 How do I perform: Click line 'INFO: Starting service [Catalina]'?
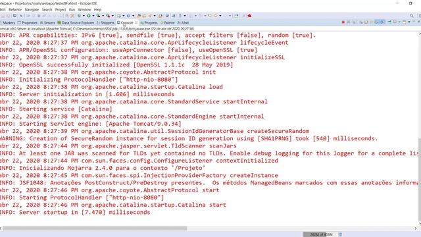click(x=56, y=109)
